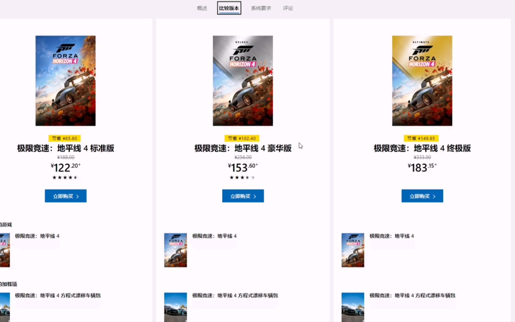
Task: Click the Forza Horizon 4 标准版 cover art
Action: [66, 81]
